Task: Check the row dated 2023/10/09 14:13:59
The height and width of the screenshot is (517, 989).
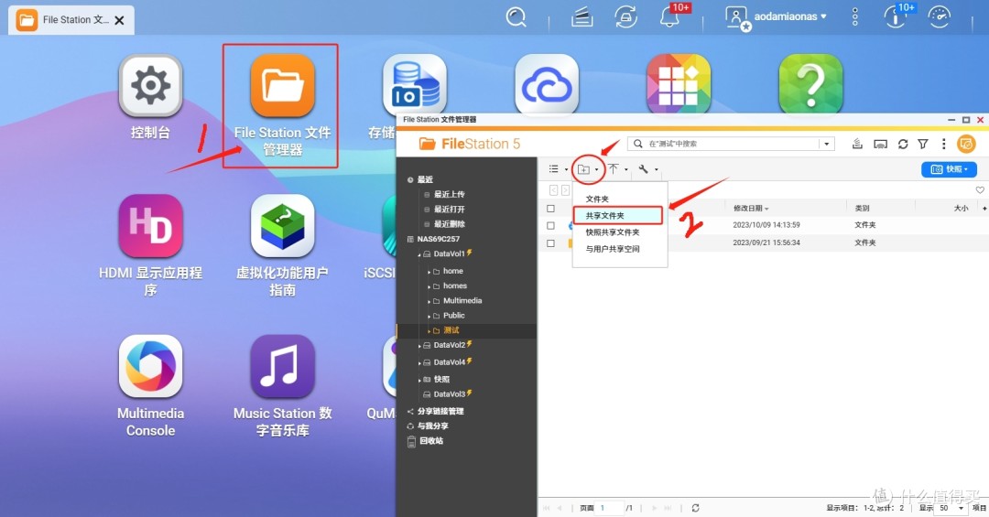Action: point(550,225)
